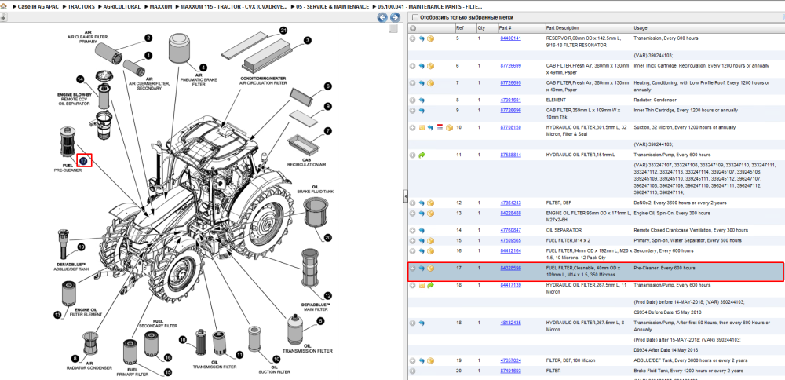
Task: Click the blue arrow icon for Ref 8
Action: coord(422,100)
